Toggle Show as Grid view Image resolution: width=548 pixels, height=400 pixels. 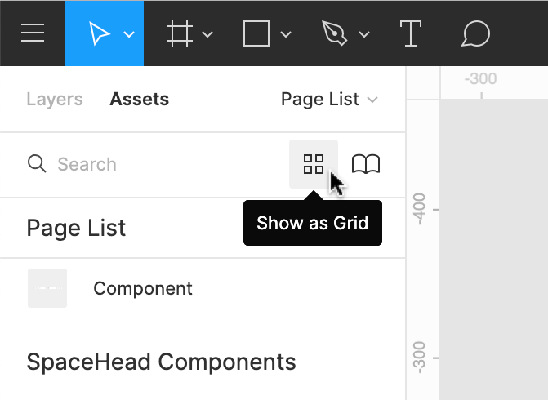[314, 164]
